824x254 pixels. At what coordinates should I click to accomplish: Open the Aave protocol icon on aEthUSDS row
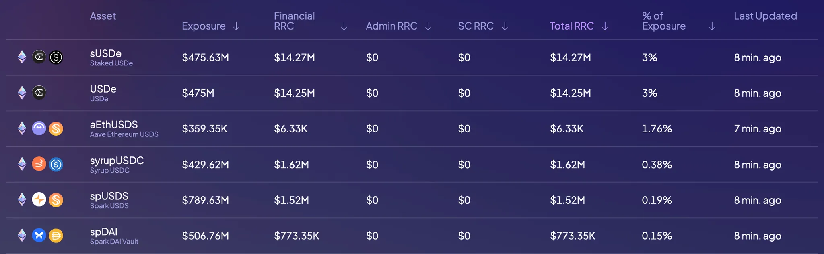click(39, 128)
